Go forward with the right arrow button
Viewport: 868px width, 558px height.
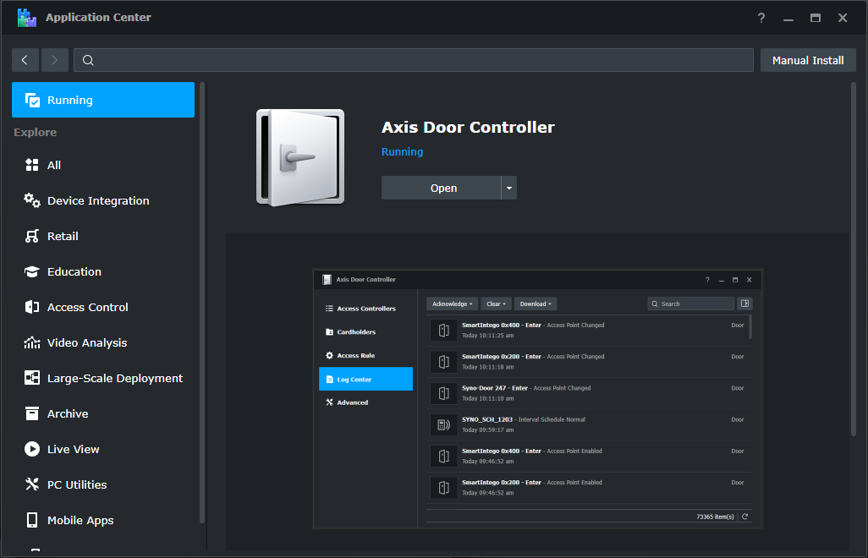(x=55, y=60)
